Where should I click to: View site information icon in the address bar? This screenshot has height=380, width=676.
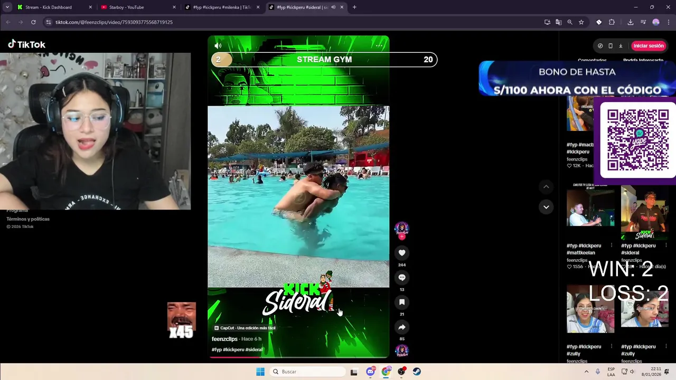click(x=49, y=22)
